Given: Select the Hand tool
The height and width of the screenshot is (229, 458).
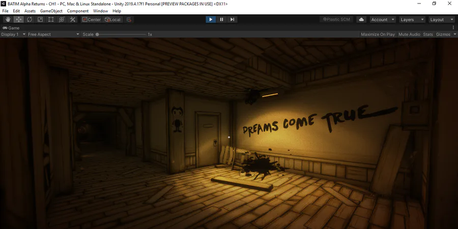Looking at the screenshot, I should 8,19.
